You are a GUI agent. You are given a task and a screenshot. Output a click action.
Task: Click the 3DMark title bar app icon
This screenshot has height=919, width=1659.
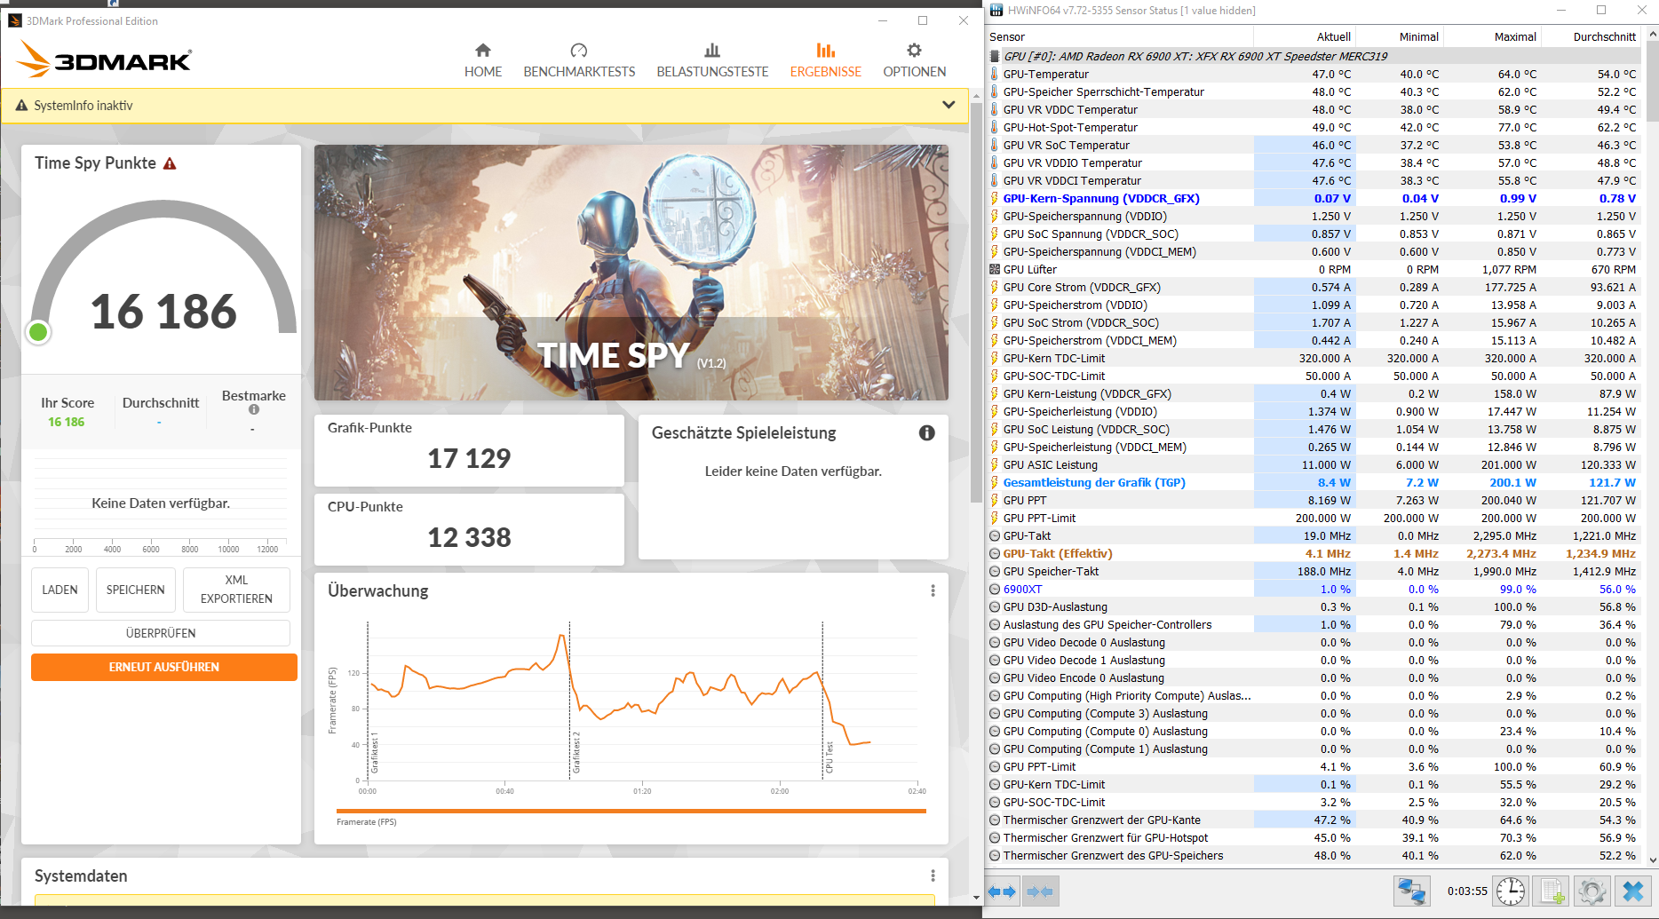(14, 20)
